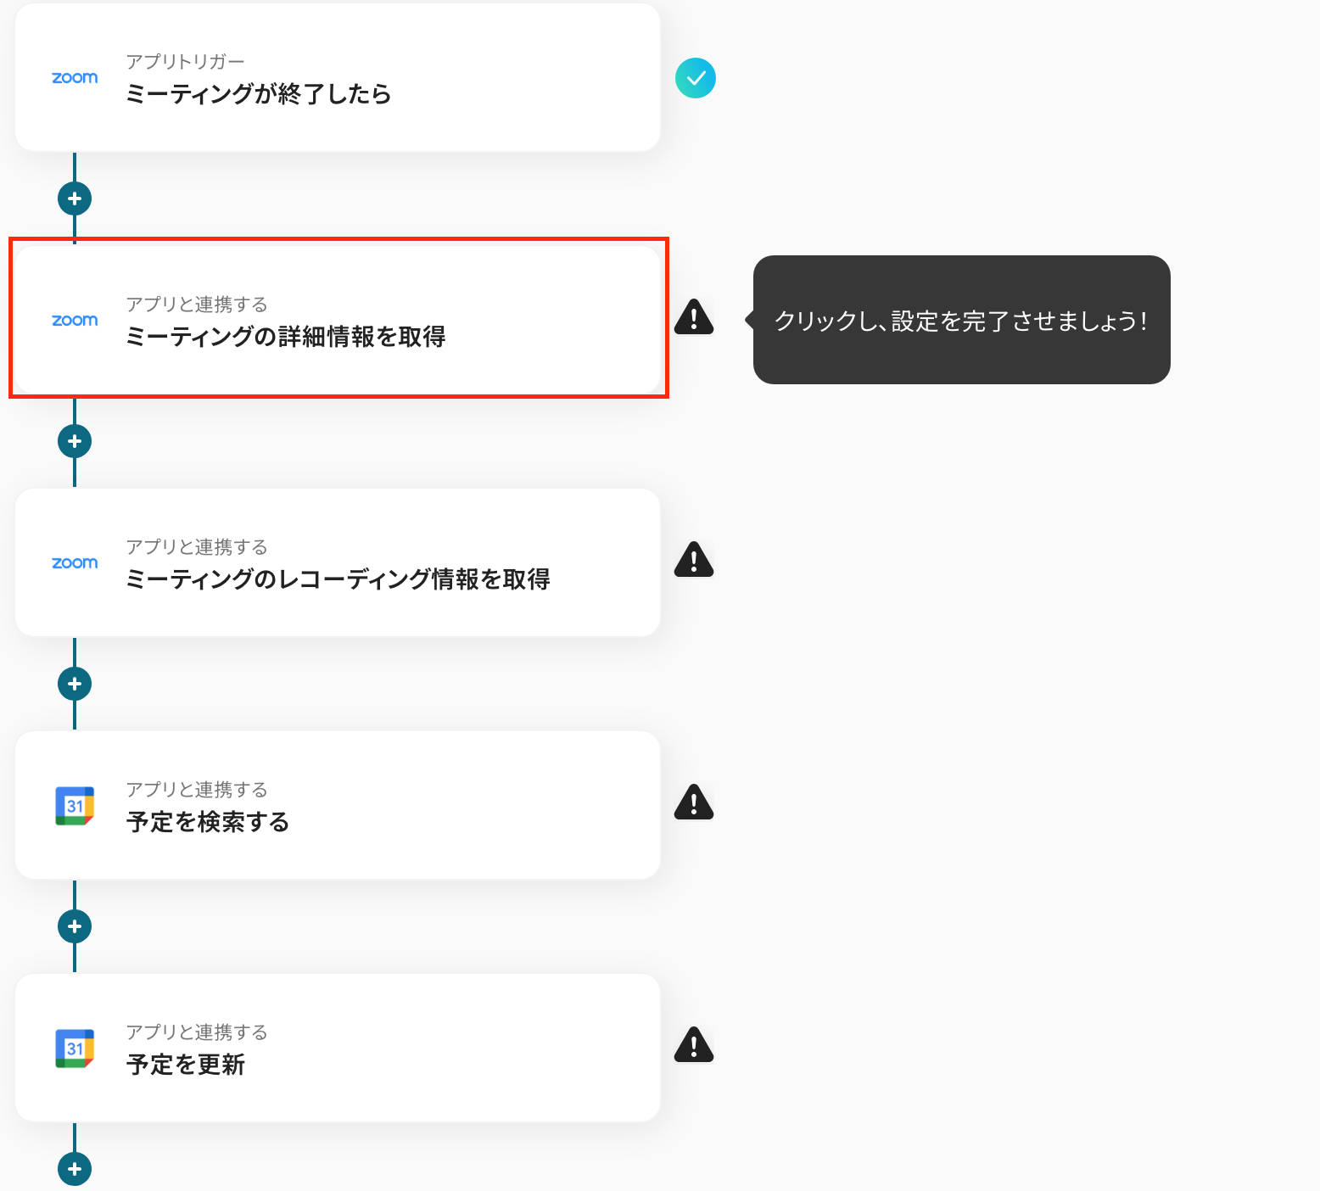Add a step after 予定を更新
This screenshot has width=1320, height=1191.
click(x=75, y=1169)
